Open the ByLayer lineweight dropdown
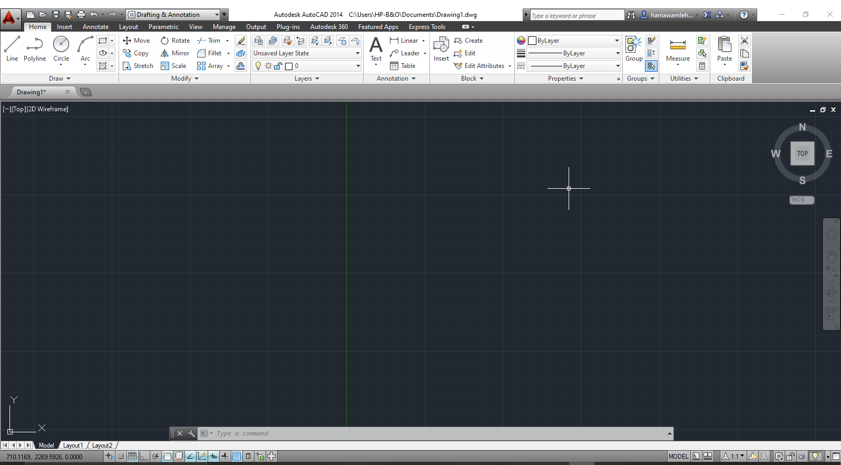Viewport: 841px width, 465px height. (575, 53)
